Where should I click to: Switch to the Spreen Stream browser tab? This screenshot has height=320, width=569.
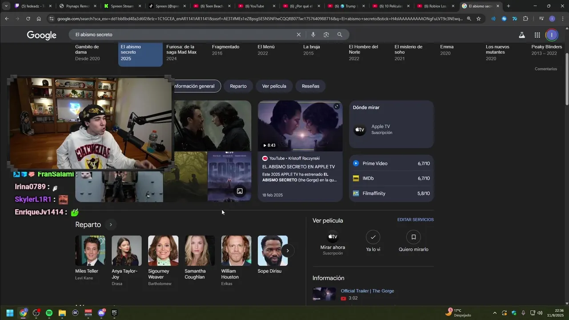pos(122,6)
